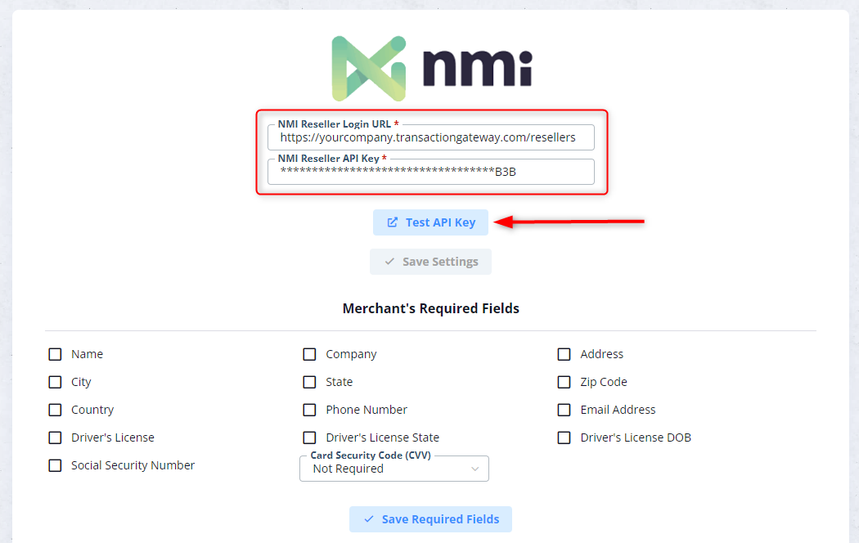Click the Phone Number label text
Image resolution: width=859 pixels, height=543 pixels.
click(367, 410)
